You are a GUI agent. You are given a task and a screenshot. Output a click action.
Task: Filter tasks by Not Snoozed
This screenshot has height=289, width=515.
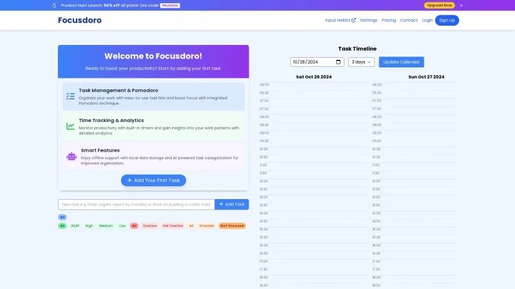[232, 226]
